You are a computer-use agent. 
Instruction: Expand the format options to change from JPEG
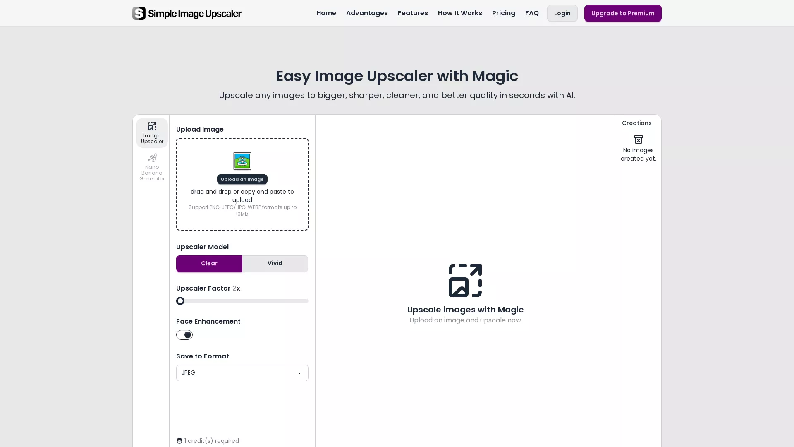point(242,372)
